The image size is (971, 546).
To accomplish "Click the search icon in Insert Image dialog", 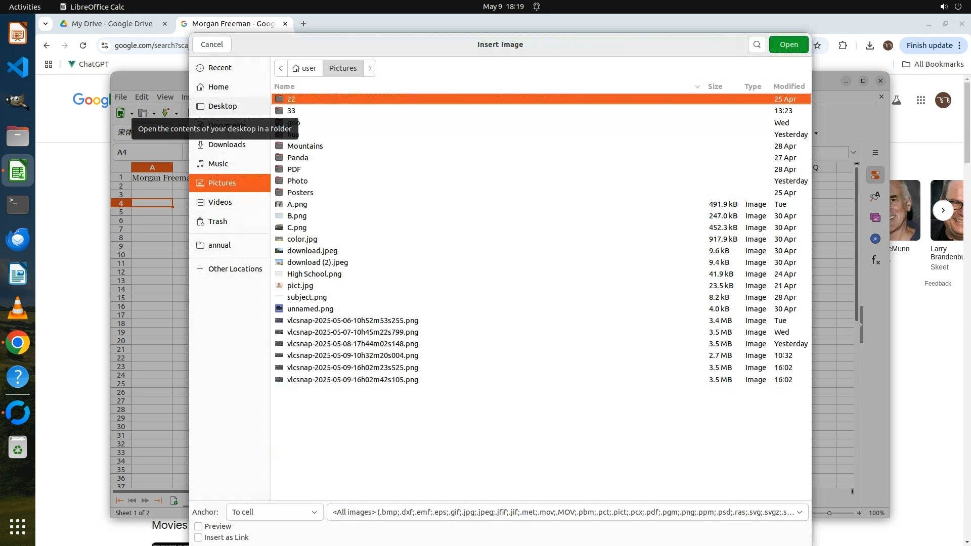I will point(757,44).
